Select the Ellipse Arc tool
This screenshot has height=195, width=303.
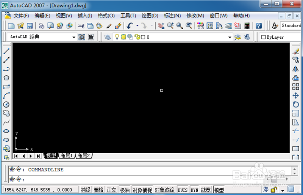(x=6, y=140)
